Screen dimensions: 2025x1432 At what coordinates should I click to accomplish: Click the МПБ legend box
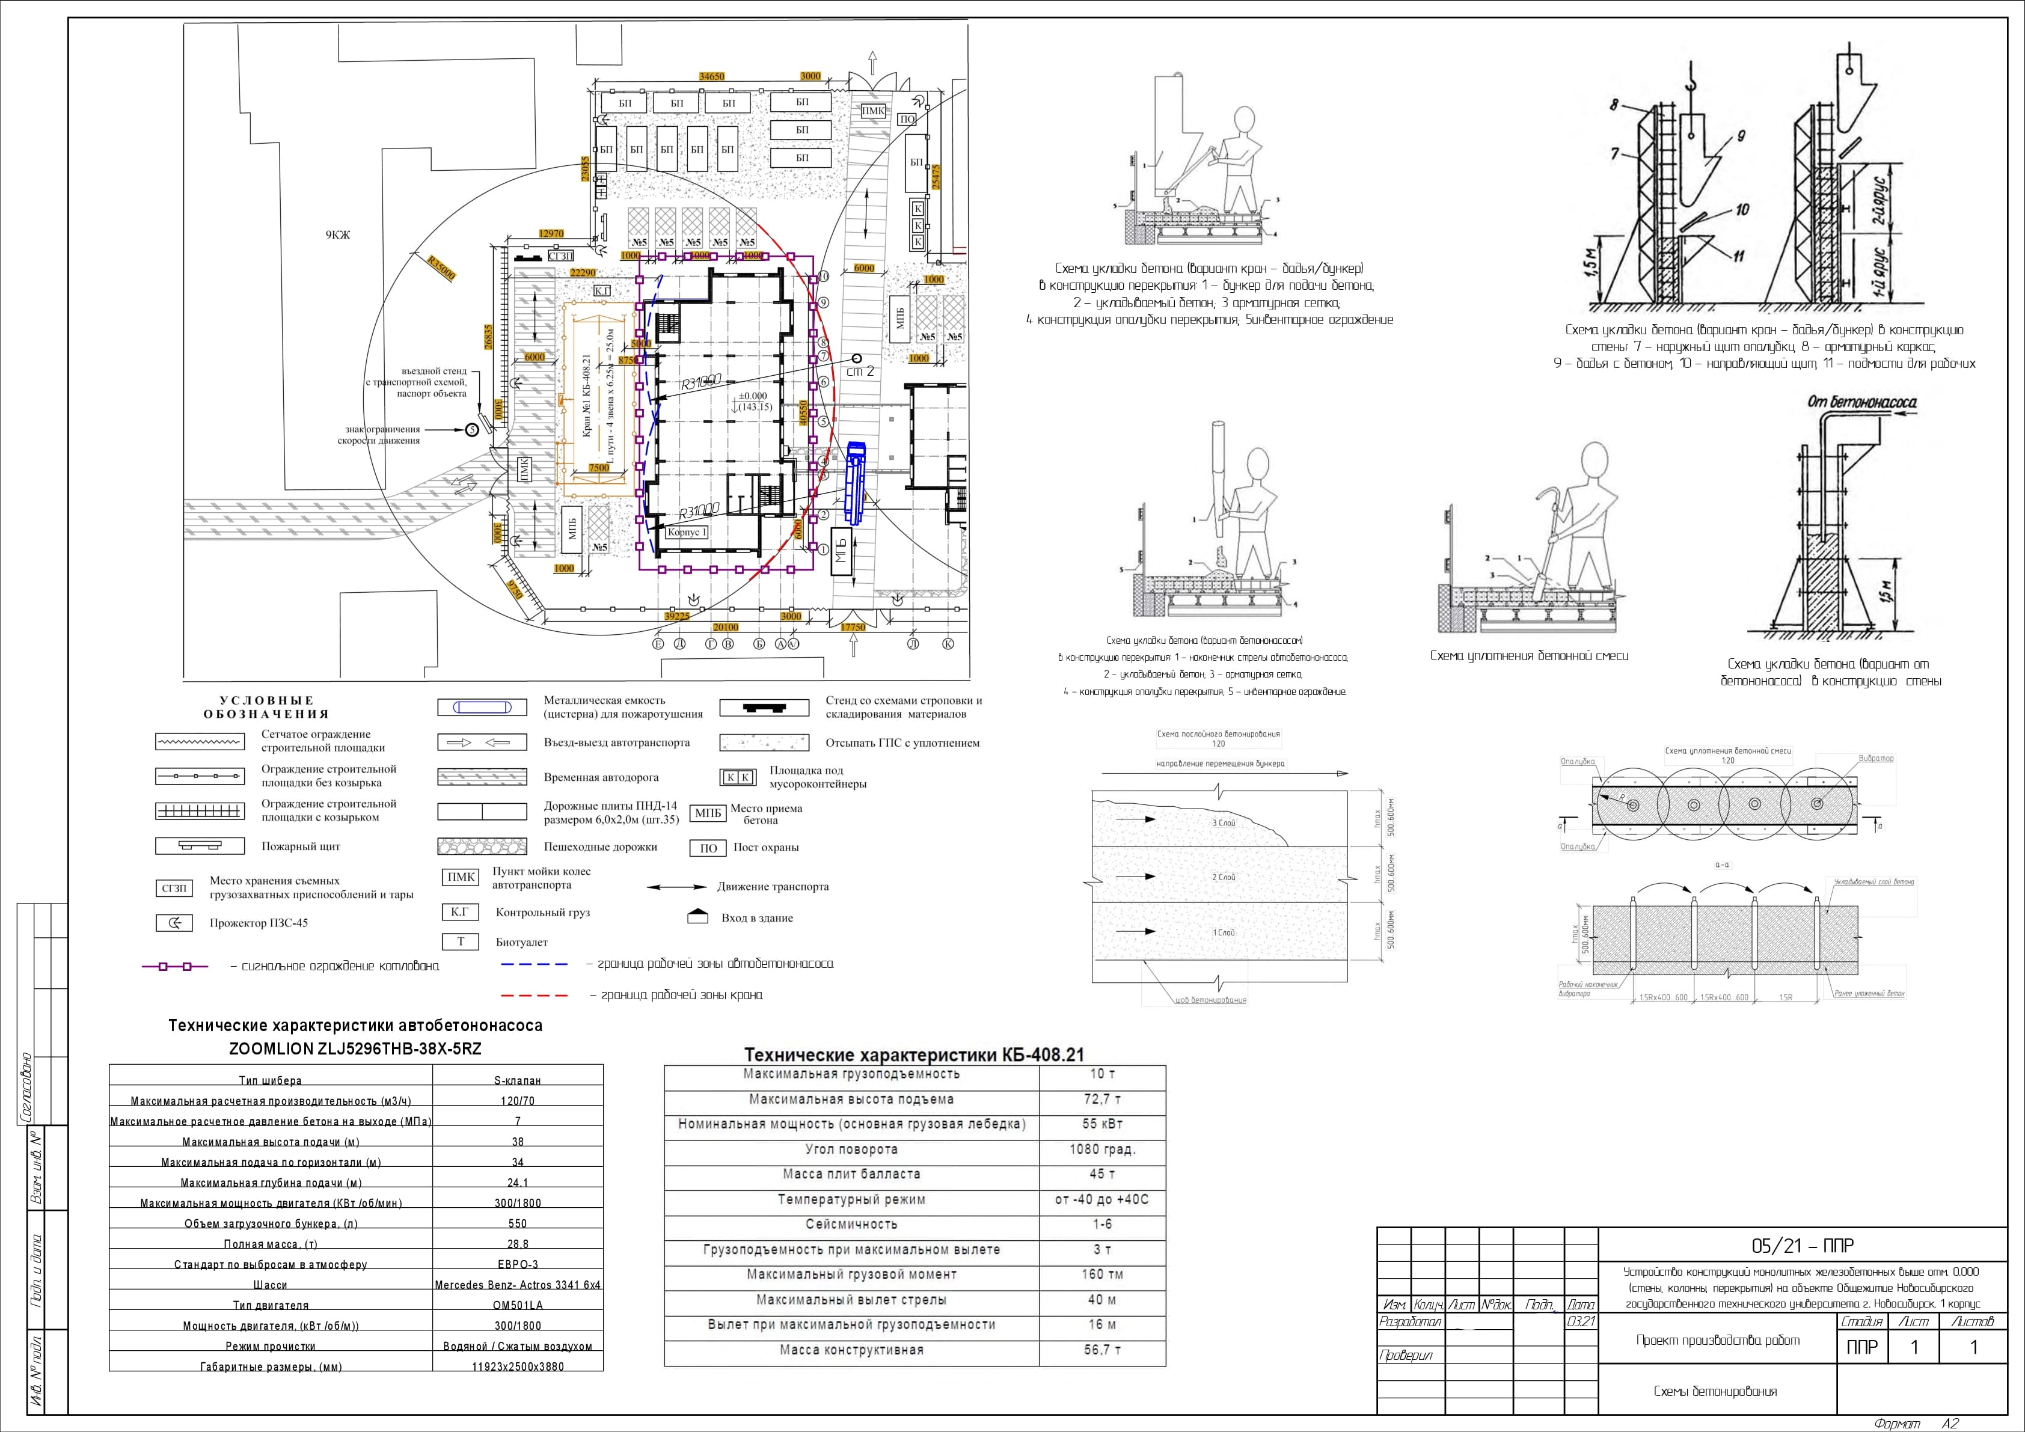pos(707,813)
